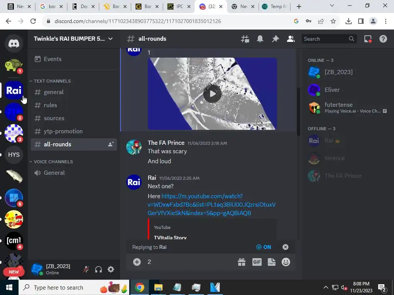This screenshot has height=295, width=394.
Task: Toggle deafen headphones icon
Action: coord(98,269)
